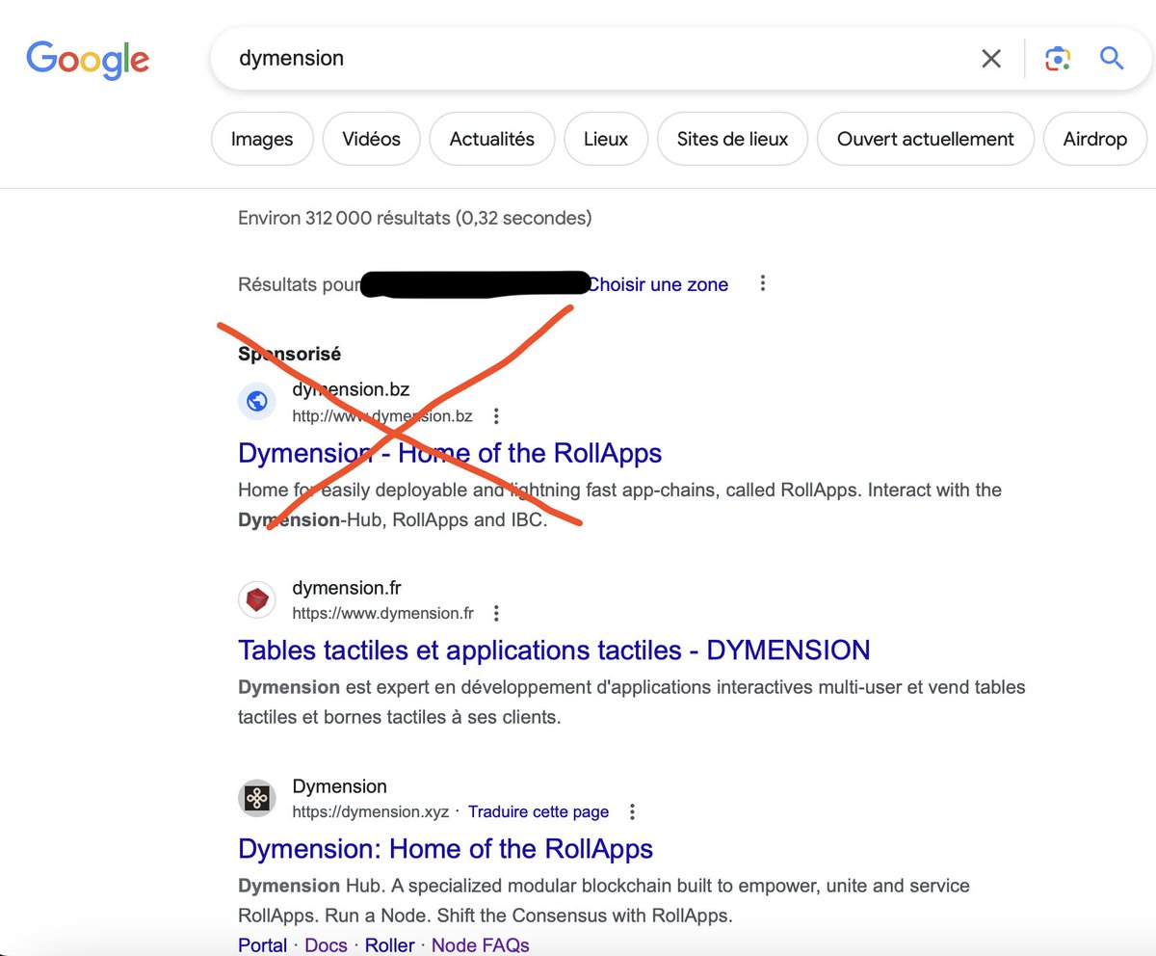Click the magnifier search icon
The width and height of the screenshot is (1156, 956).
click(x=1112, y=59)
